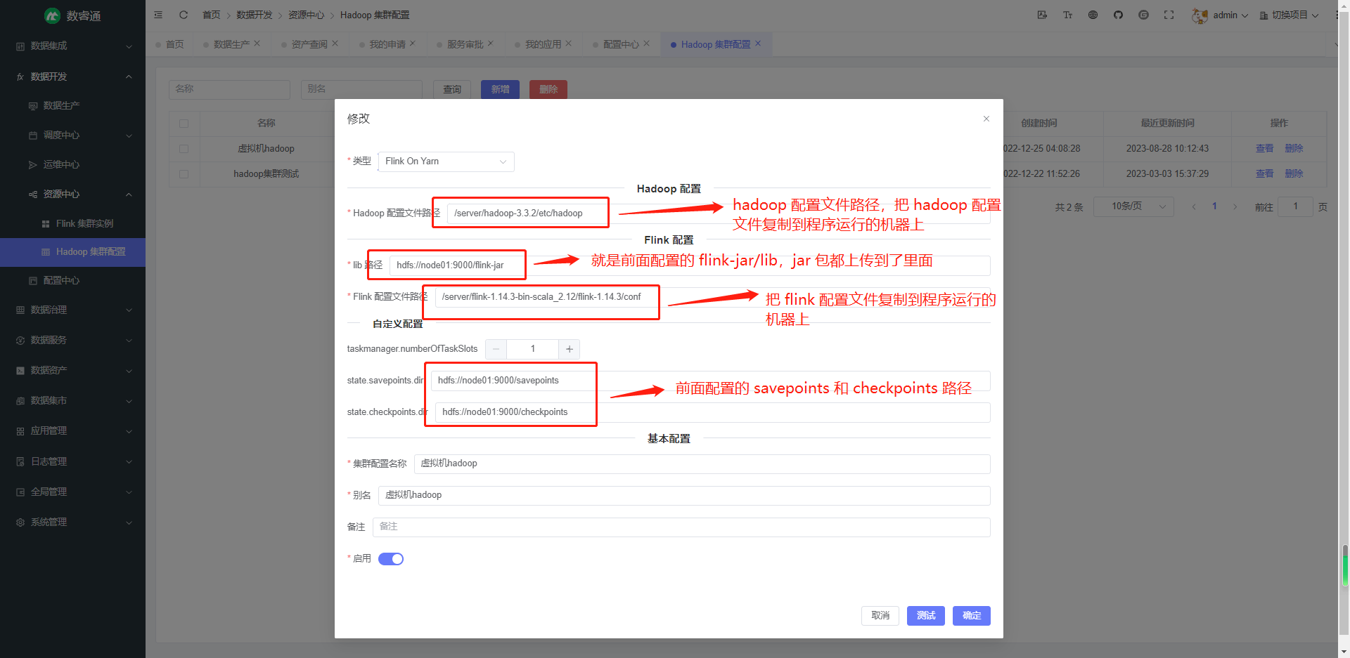Click the Gitee icon in the header
This screenshot has width=1350, height=658.
pos(1143,14)
